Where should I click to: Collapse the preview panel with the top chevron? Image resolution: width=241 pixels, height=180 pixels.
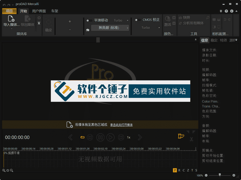195,39
